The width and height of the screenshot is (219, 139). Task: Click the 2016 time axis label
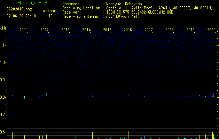point(128,30)
